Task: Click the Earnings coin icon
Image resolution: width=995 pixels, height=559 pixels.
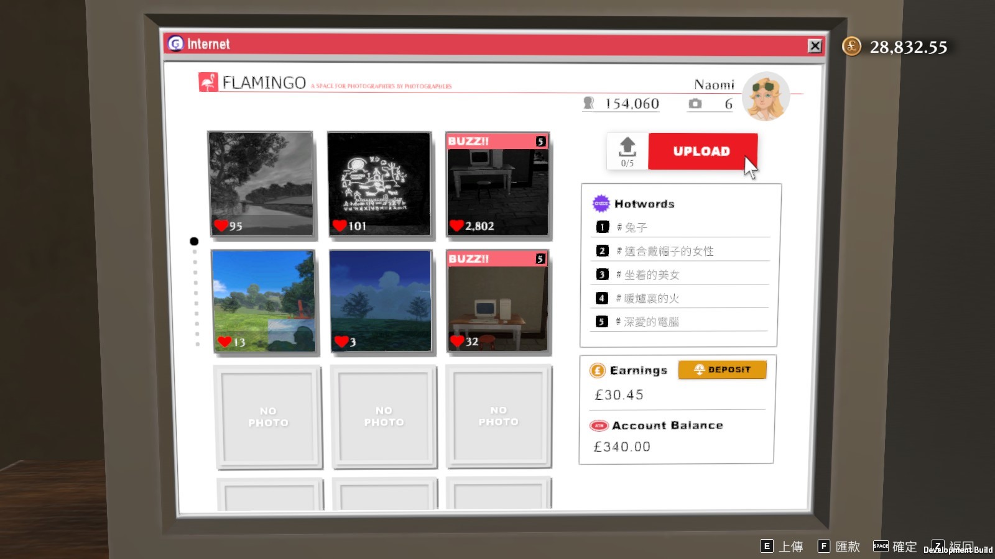Action: (597, 371)
